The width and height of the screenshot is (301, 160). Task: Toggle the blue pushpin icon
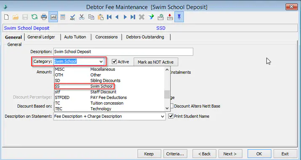click(179, 17)
